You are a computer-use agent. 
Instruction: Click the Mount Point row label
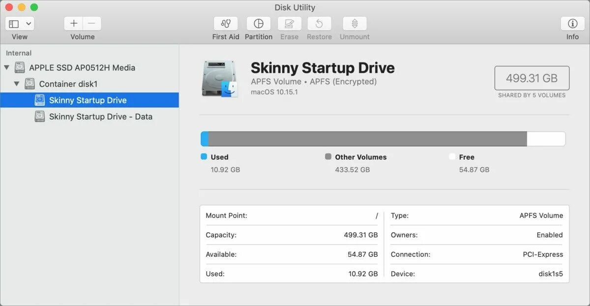click(226, 215)
